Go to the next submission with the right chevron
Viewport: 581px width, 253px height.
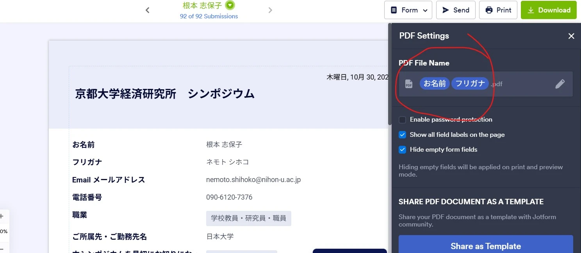click(270, 10)
